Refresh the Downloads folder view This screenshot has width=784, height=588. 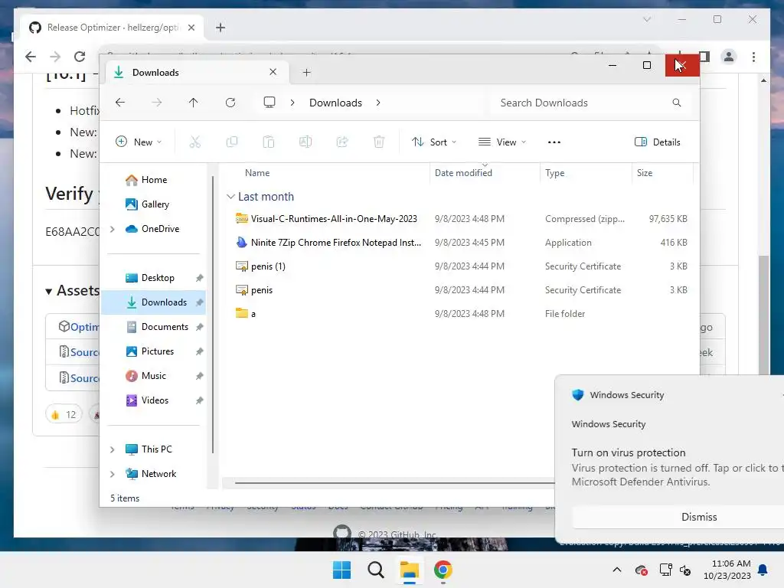pos(230,103)
